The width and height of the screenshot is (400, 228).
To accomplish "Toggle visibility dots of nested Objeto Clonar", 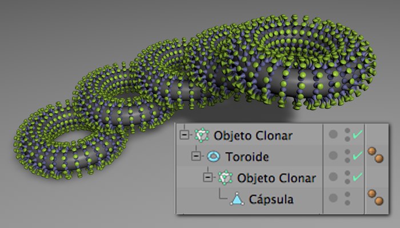I will 347,177.
